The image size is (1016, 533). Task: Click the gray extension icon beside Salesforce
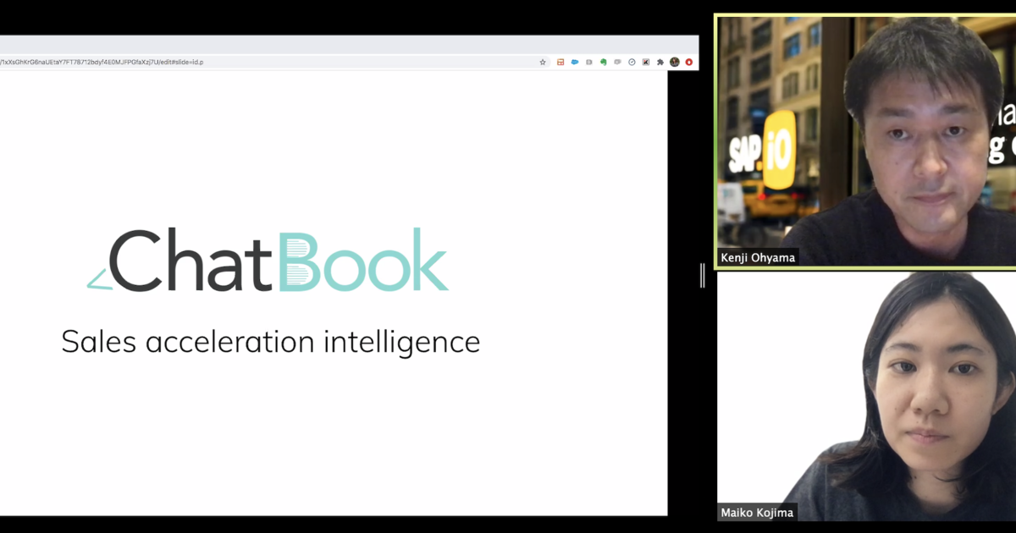pos(589,62)
